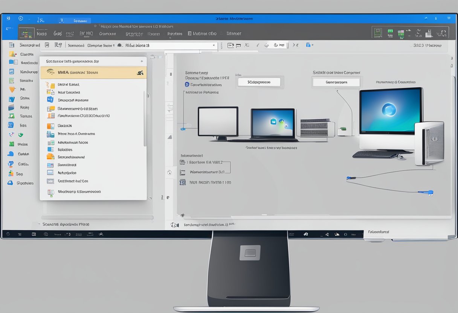
Task: Toggle the square icon beside the Mudires tab
Action: pyautogui.click(x=189, y=33)
